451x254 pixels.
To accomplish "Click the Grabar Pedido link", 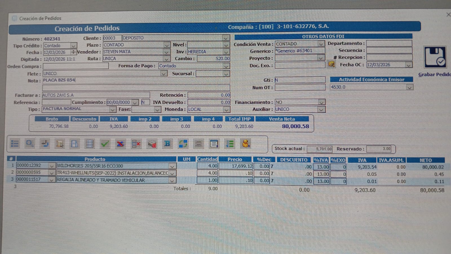I will tap(434, 75).
